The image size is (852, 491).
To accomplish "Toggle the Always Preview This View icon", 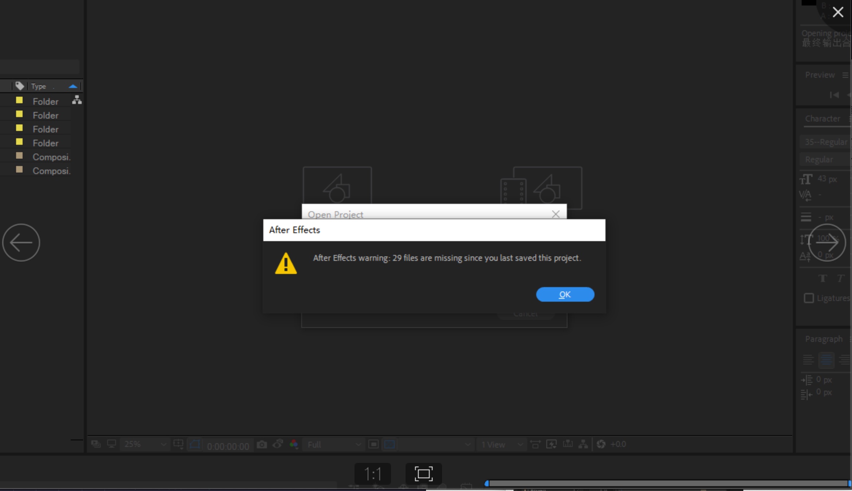I will [x=96, y=444].
